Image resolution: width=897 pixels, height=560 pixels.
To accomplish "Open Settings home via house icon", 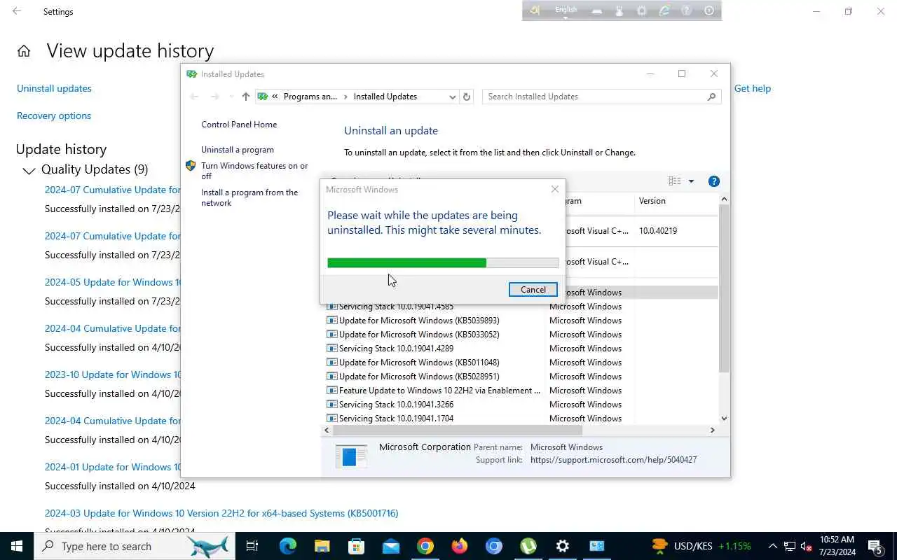I will click(24, 51).
